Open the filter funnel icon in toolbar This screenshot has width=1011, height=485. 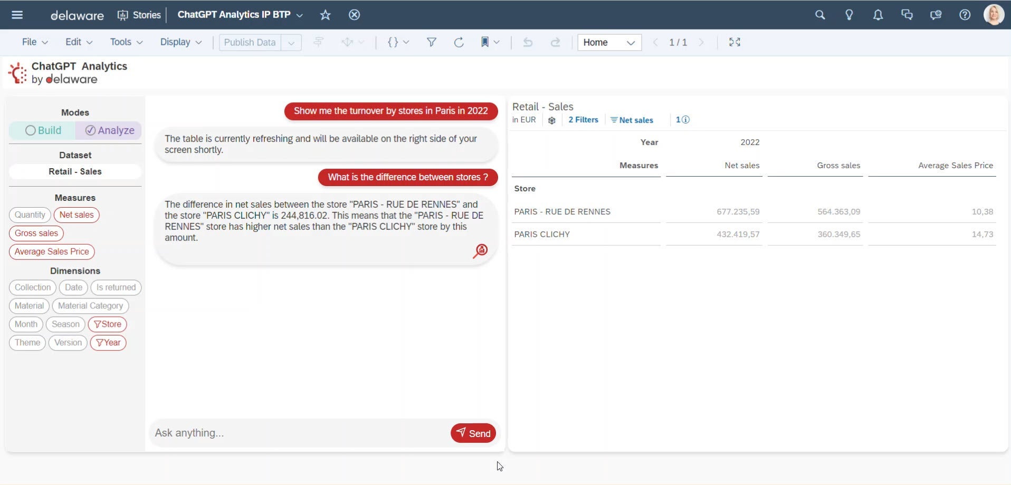click(x=431, y=43)
